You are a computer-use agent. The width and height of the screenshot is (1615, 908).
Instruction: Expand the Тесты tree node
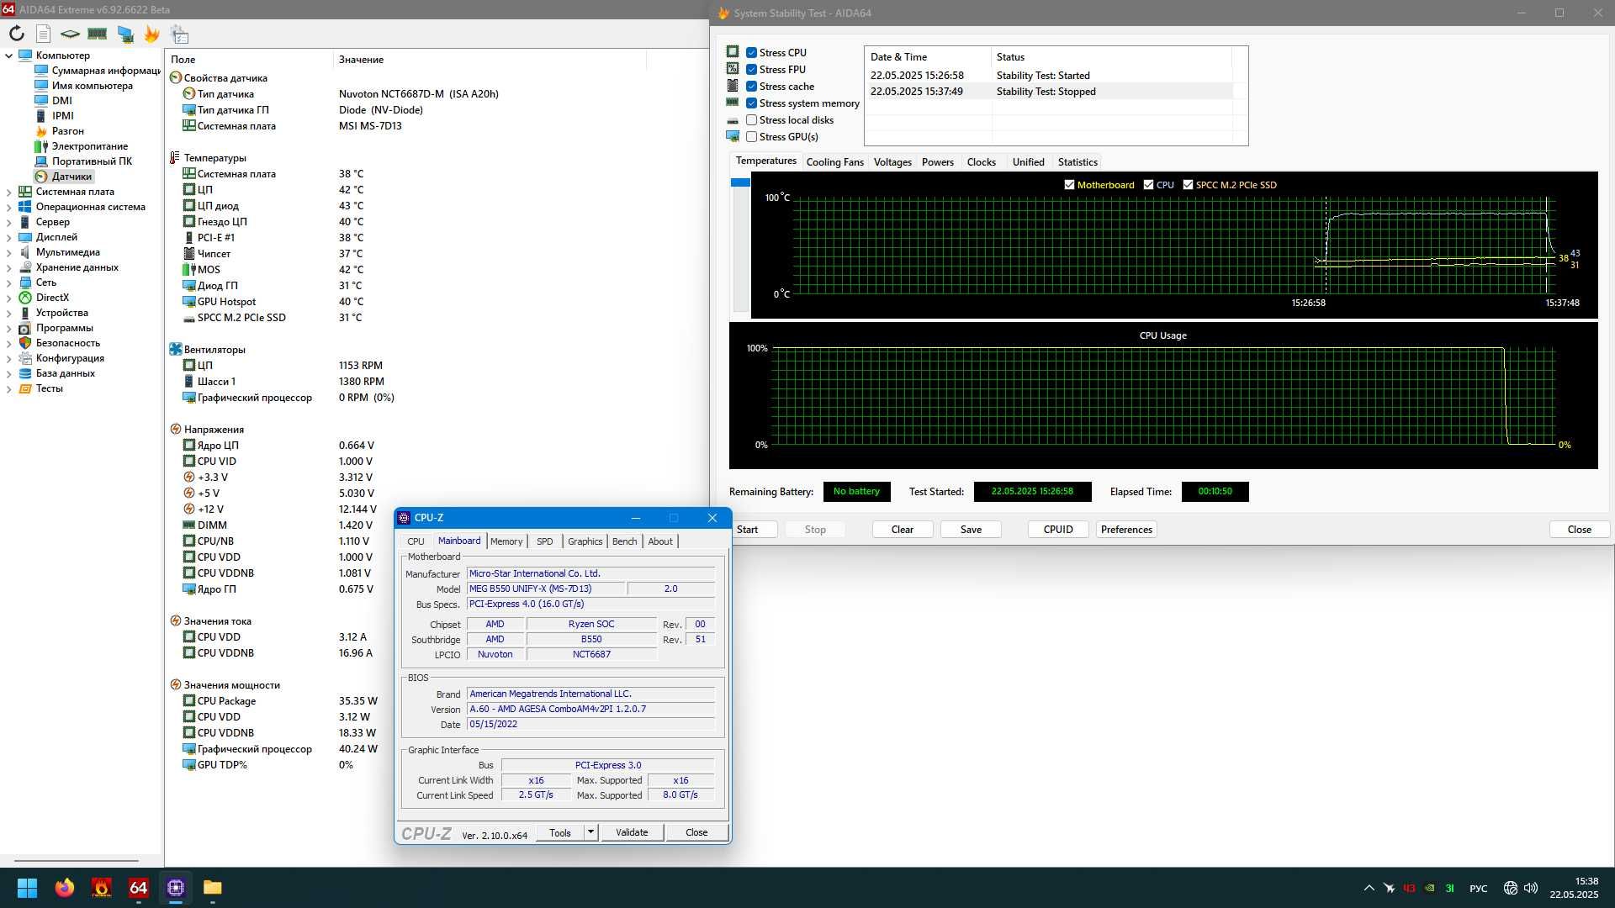coord(8,388)
